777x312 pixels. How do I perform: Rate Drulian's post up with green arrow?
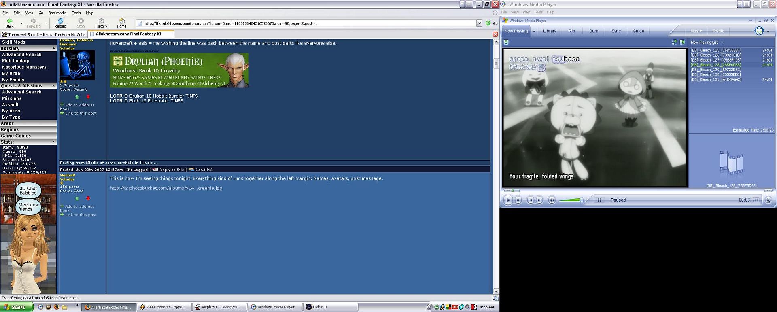click(77, 97)
